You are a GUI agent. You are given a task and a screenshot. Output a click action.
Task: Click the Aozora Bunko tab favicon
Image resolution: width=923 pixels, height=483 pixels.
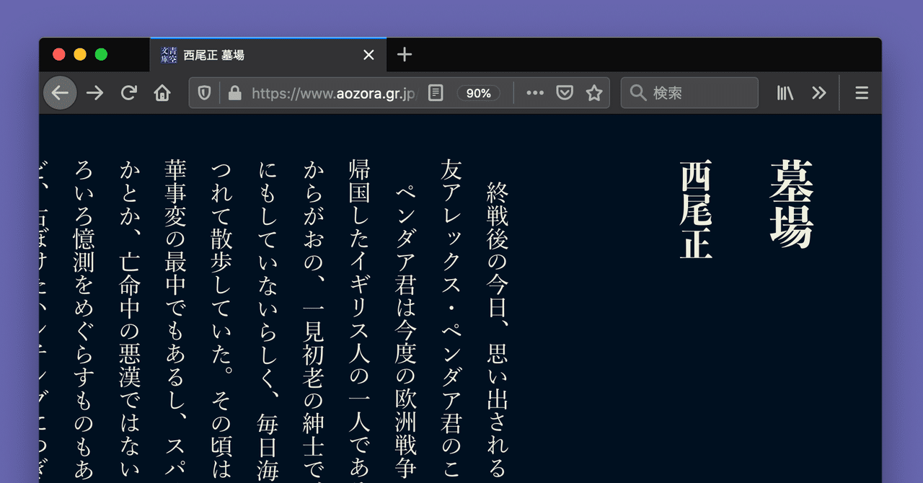click(x=169, y=55)
